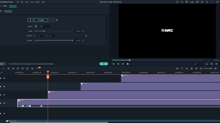220x123 pixels.
Task: Open the Tools menu
Action: click(x=27, y=2)
